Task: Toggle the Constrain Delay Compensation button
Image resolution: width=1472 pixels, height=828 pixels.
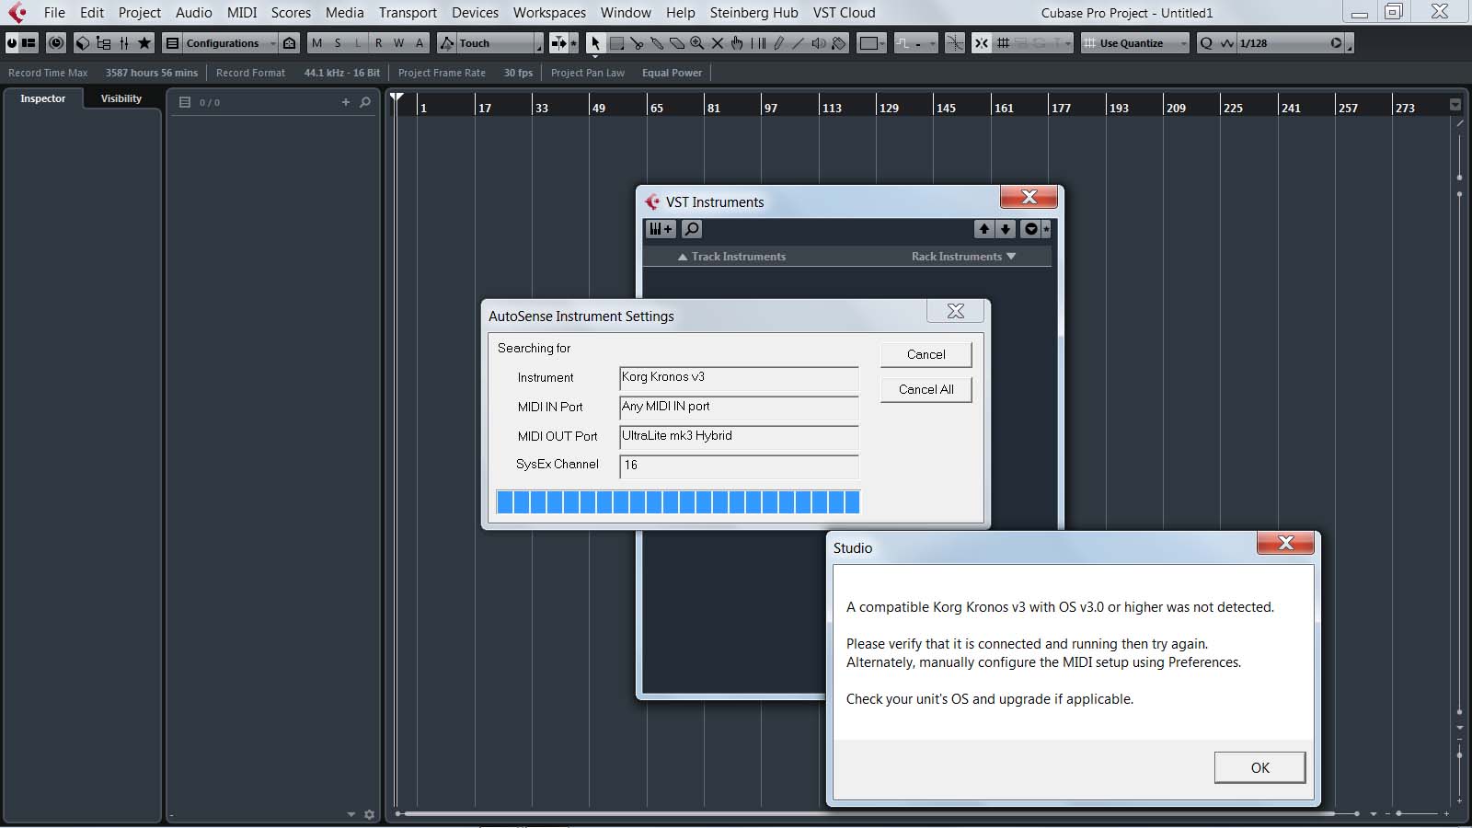Action: coord(56,43)
